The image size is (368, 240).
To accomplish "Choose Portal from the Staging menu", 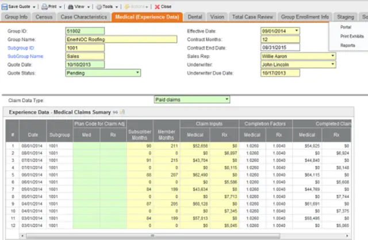I will click(x=346, y=27).
